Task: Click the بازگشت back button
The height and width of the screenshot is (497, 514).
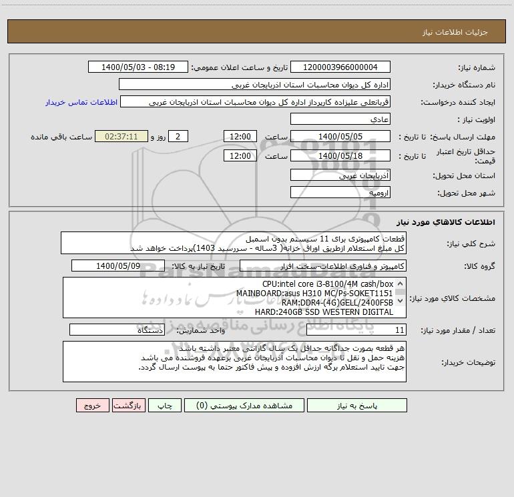Action: pos(128,406)
